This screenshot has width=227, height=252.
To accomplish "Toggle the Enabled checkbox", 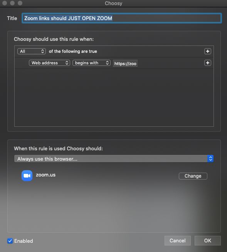I will click(10, 241).
